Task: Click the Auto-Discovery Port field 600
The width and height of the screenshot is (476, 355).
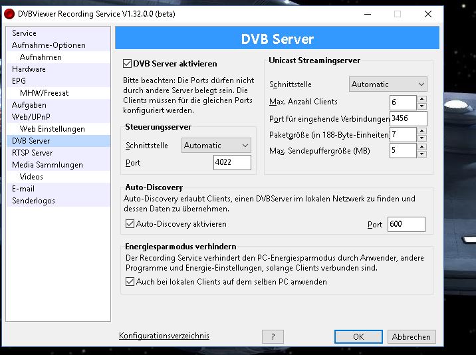Action: [406, 225]
